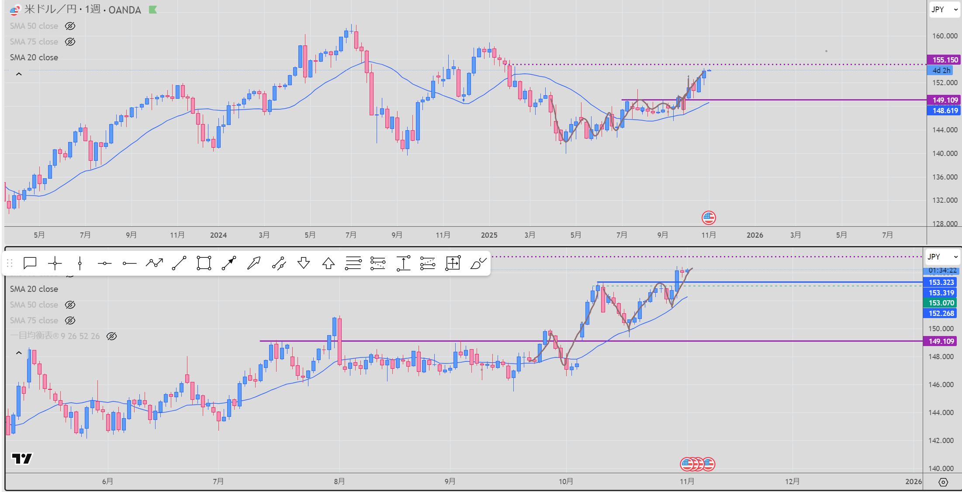
Task: Select the arrow mark down tool
Action: 303,263
